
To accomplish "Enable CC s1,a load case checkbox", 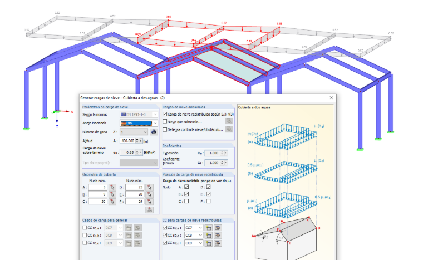I will point(85,228).
